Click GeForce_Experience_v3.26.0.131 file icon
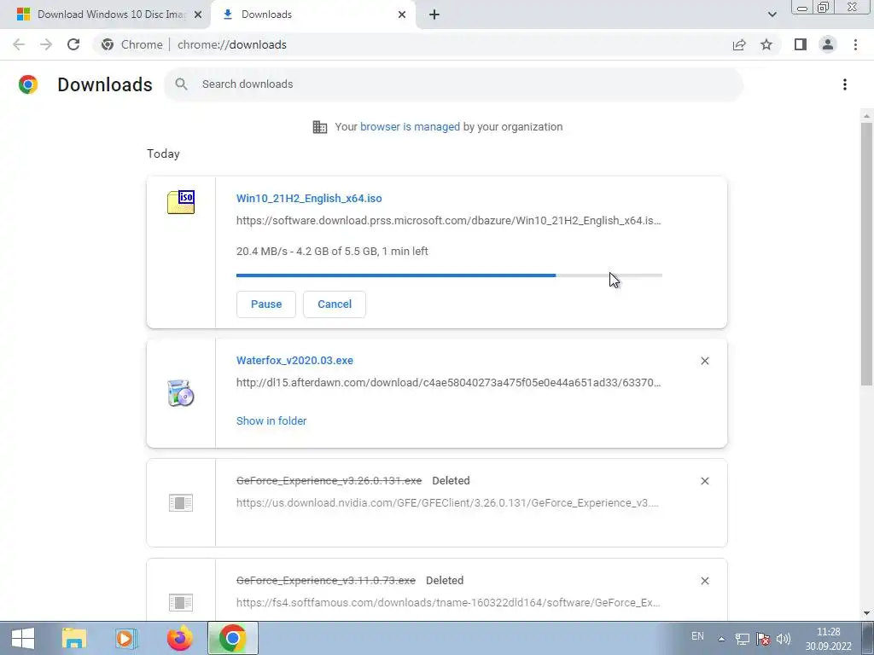The height and width of the screenshot is (655, 874). 181,503
